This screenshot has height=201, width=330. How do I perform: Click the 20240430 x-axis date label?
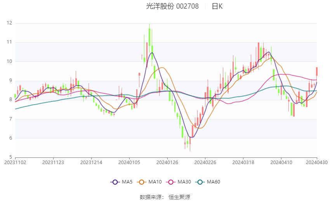click(317, 163)
